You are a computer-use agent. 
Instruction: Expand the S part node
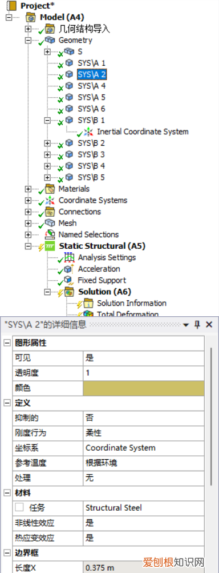coord(47,51)
